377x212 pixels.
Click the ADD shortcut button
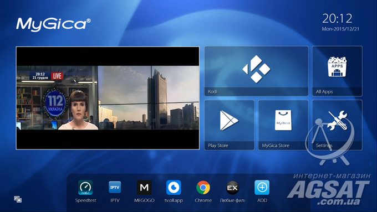pos(262,192)
